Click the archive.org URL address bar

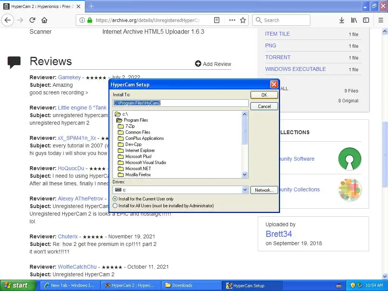pos(148,20)
